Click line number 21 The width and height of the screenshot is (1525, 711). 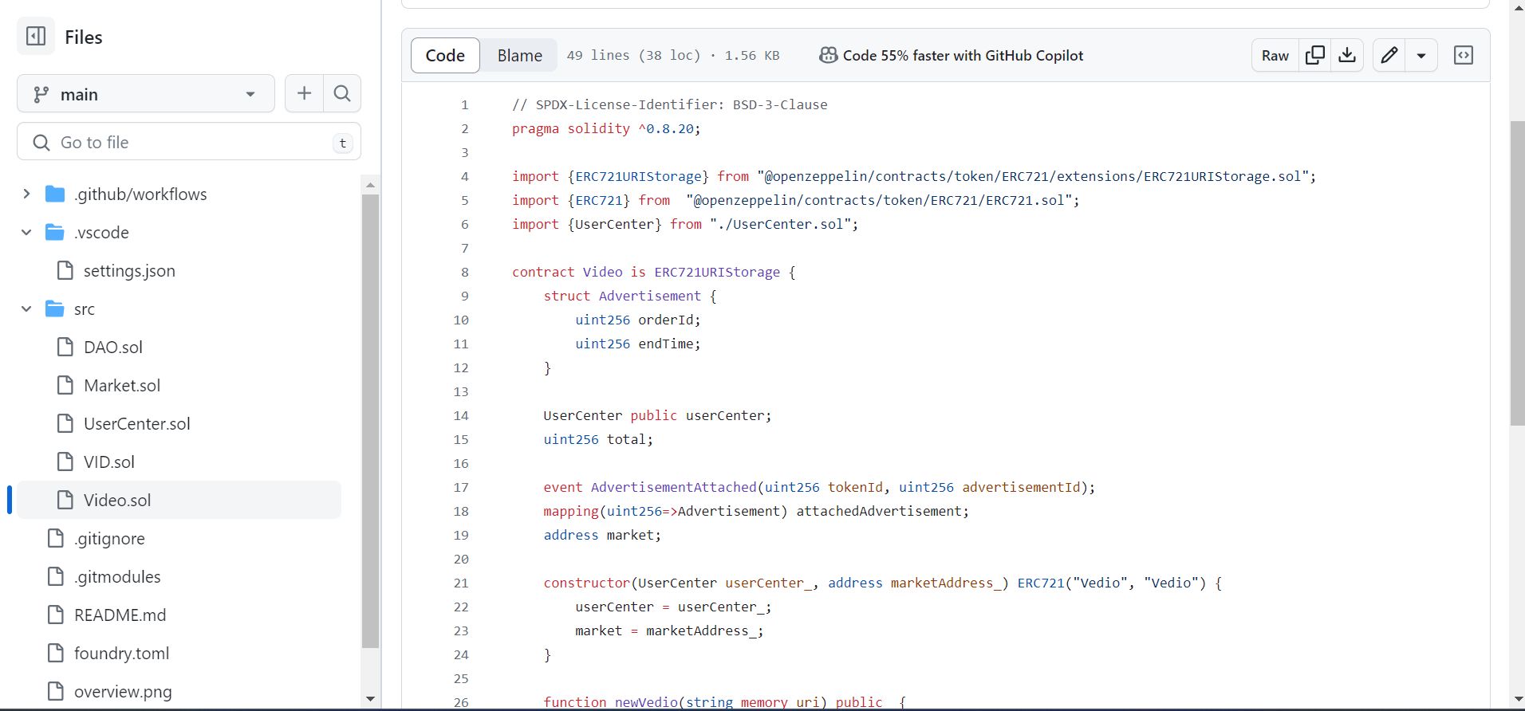461,583
